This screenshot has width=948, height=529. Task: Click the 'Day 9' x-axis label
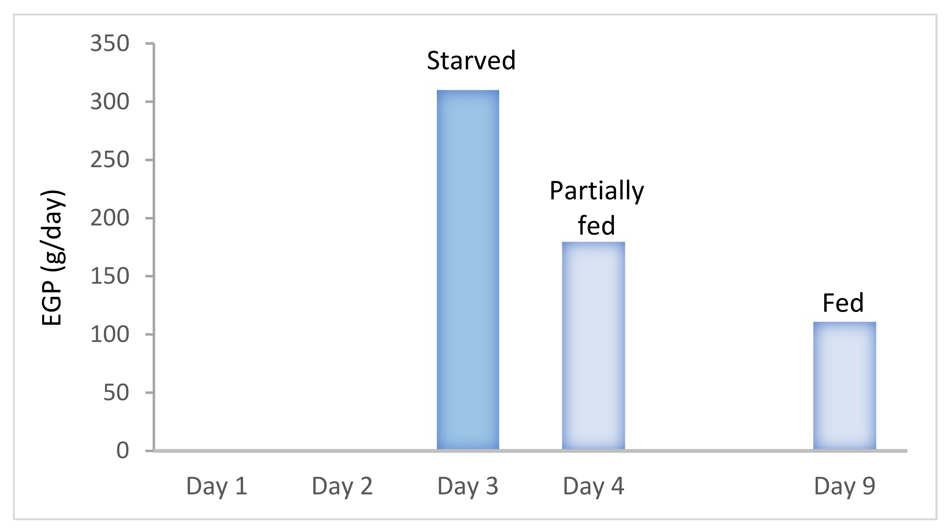tap(844, 486)
